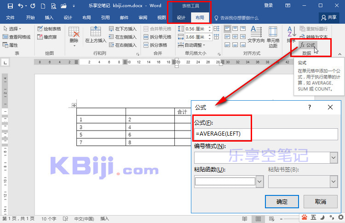Viewport: 345px width, 223px height.
Task: Open the 选择 dropdown in table group
Action: pos(12,29)
